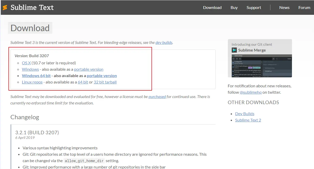
Task: Open the Sublime Text 2 link
Action: click(248, 120)
